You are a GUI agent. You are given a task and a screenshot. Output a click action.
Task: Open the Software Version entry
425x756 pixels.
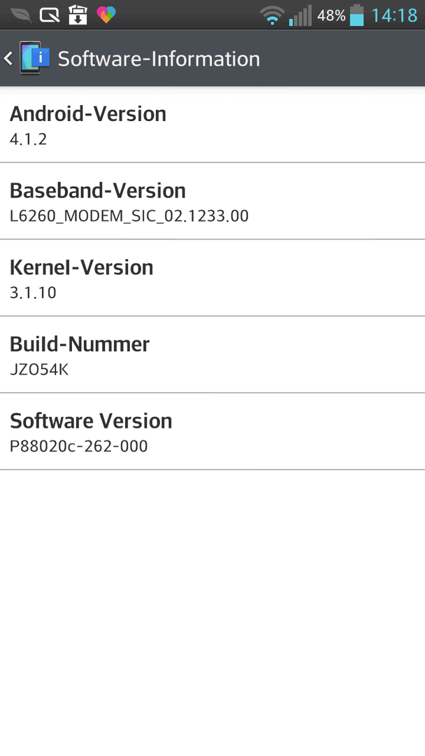point(212,431)
